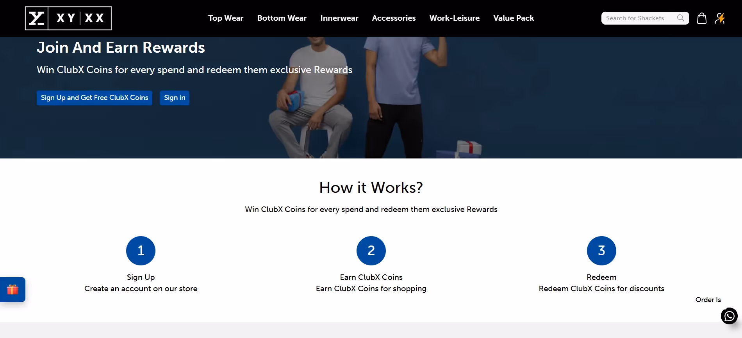Click the step 3 circle
Image resolution: width=742 pixels, height=338 pixels.
[601, 251]
